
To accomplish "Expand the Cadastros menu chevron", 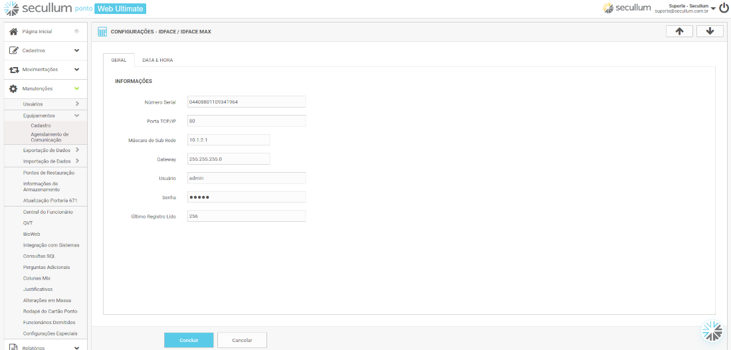I will point(76,50).
